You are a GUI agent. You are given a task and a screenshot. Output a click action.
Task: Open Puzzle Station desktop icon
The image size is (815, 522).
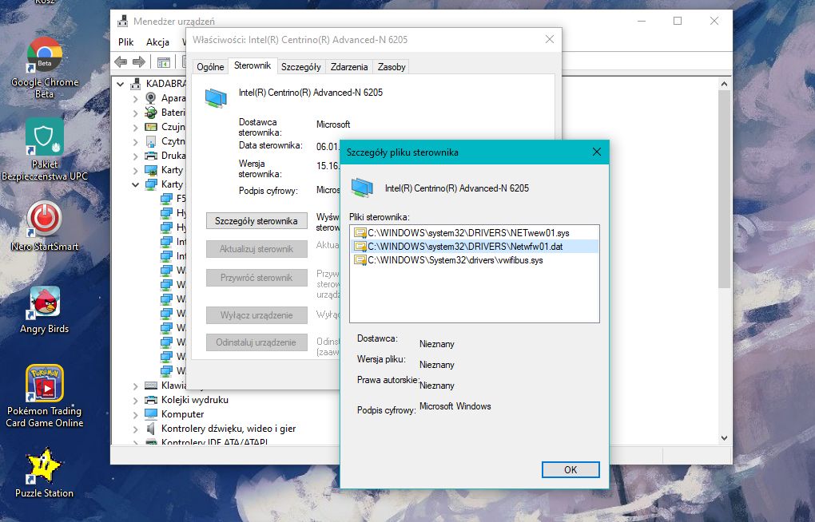pyautogui.click(x=45, y=473)
